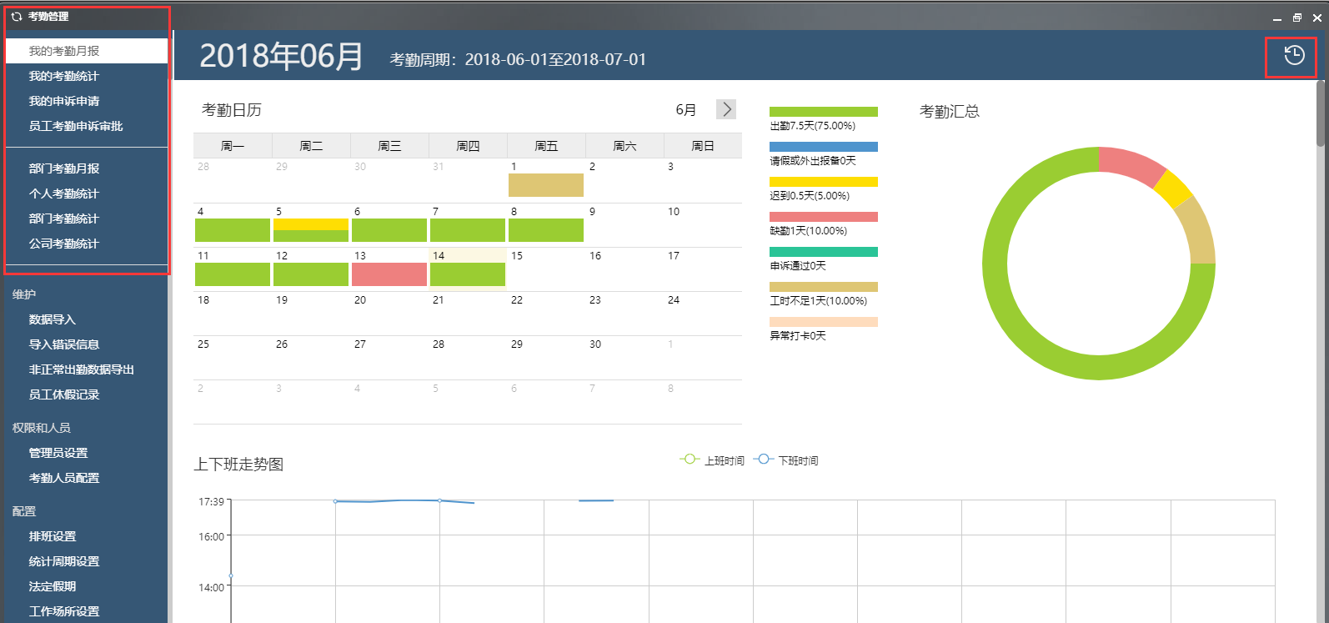This screenshot has height=623, width=1329.
Task: Open 数据导入 under 维护
Action: pyautogui.click(x=53, y=319)
